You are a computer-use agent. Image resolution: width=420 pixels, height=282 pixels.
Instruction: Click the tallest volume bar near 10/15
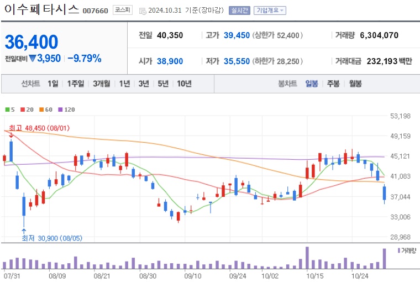(307, 258)
